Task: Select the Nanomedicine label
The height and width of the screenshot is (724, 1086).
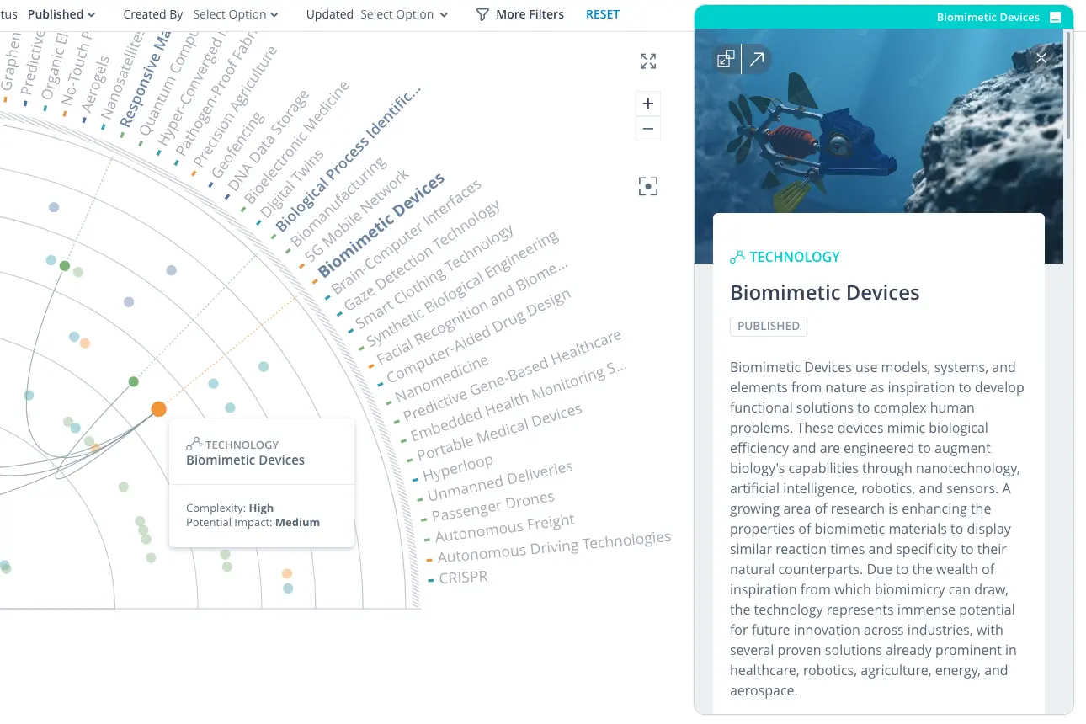Action: [442, 379]
